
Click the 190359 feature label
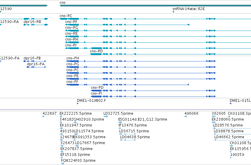(237, 155)
